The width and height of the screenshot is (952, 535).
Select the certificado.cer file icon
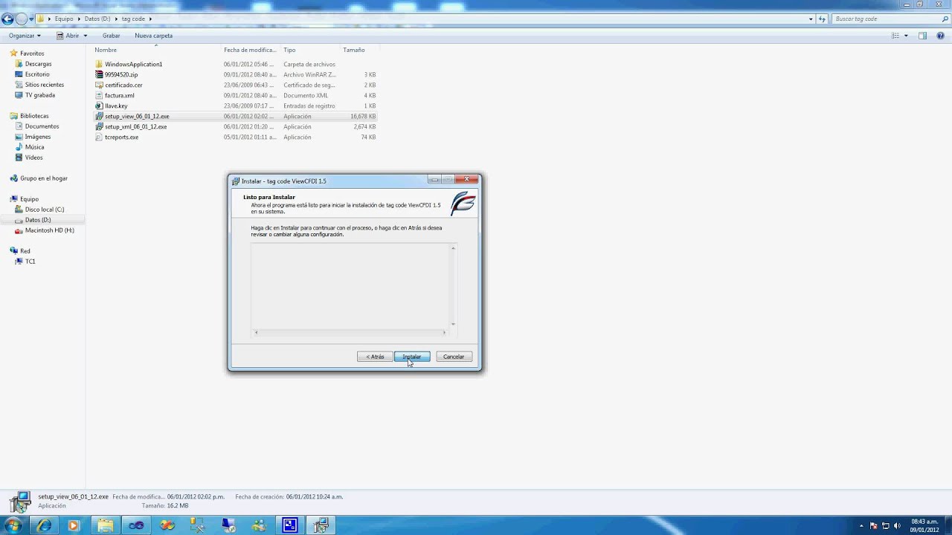pyautogui.click(x=99, y=85)
